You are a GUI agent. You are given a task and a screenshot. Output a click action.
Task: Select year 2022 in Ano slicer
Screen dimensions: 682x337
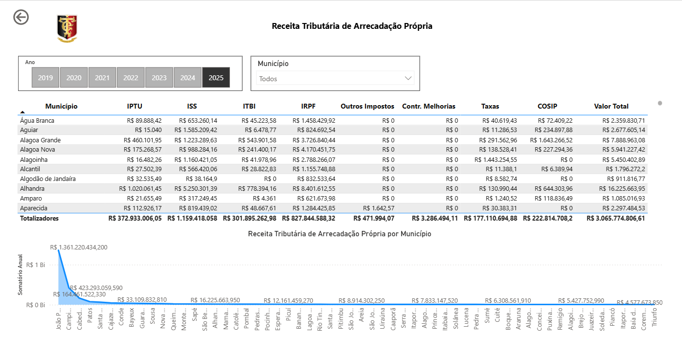[x=131, y=78]
